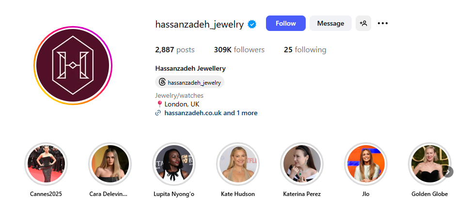469x210 pixels.
Task: Open hassanzadeh.co.uk and 1 more link
Action: point(211,113)
